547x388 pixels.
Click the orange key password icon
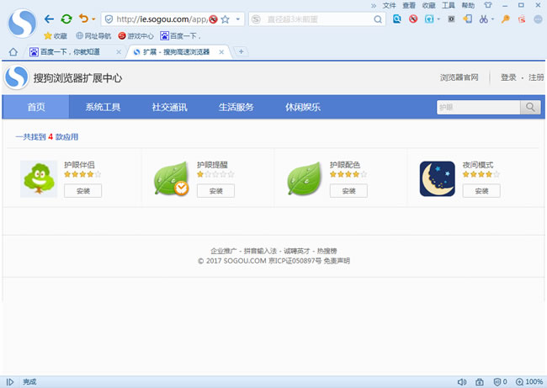coord(506,19)
